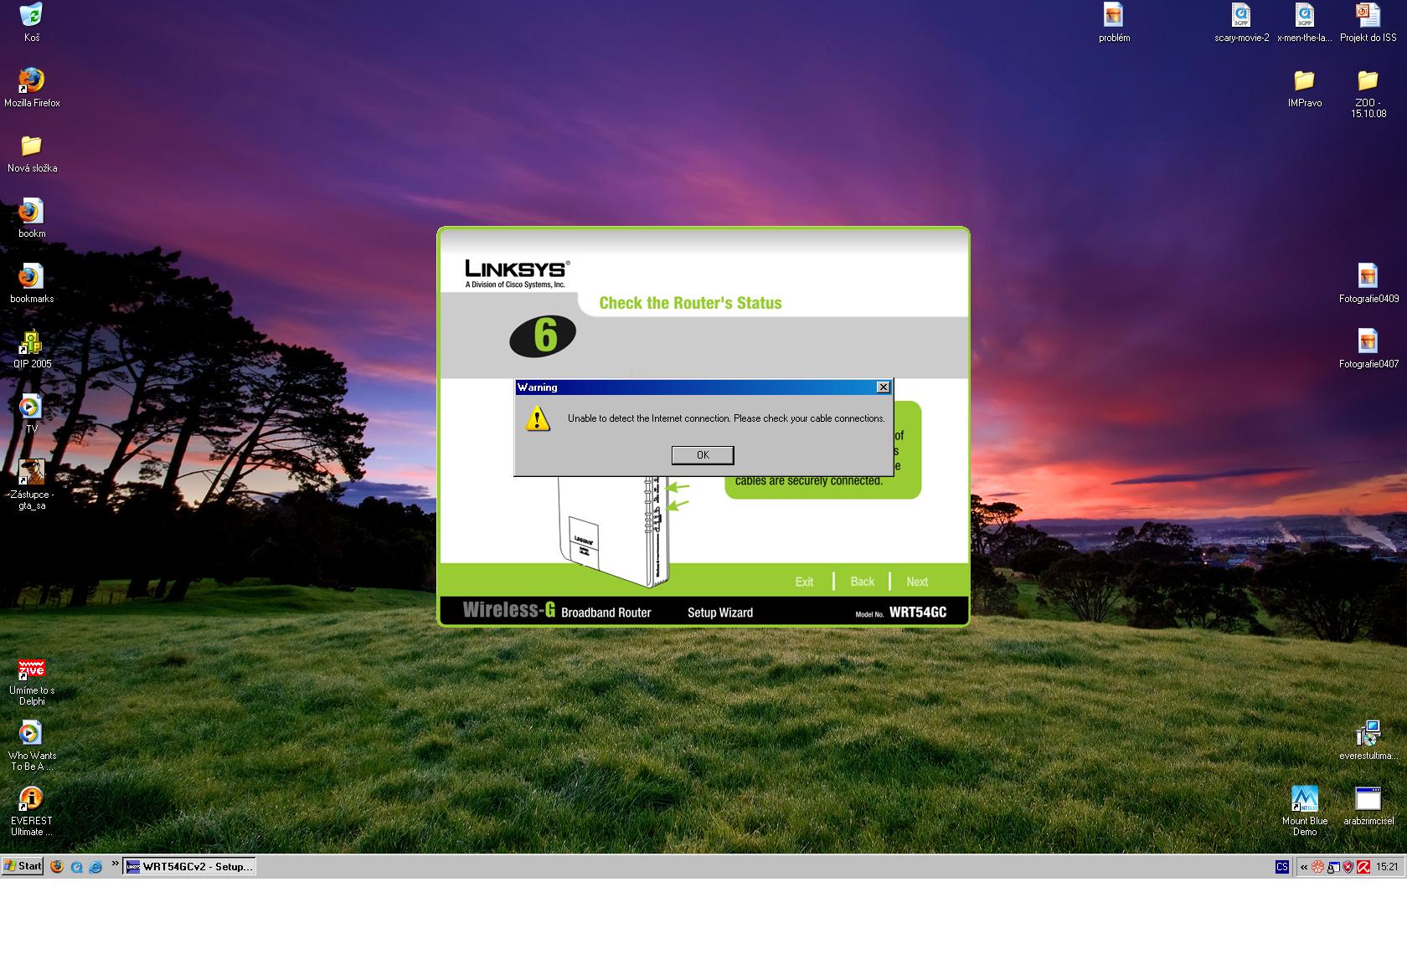Click OK in the Warning dialog
The height and width of the screenshot is (964, 1407).
[703, 455]
